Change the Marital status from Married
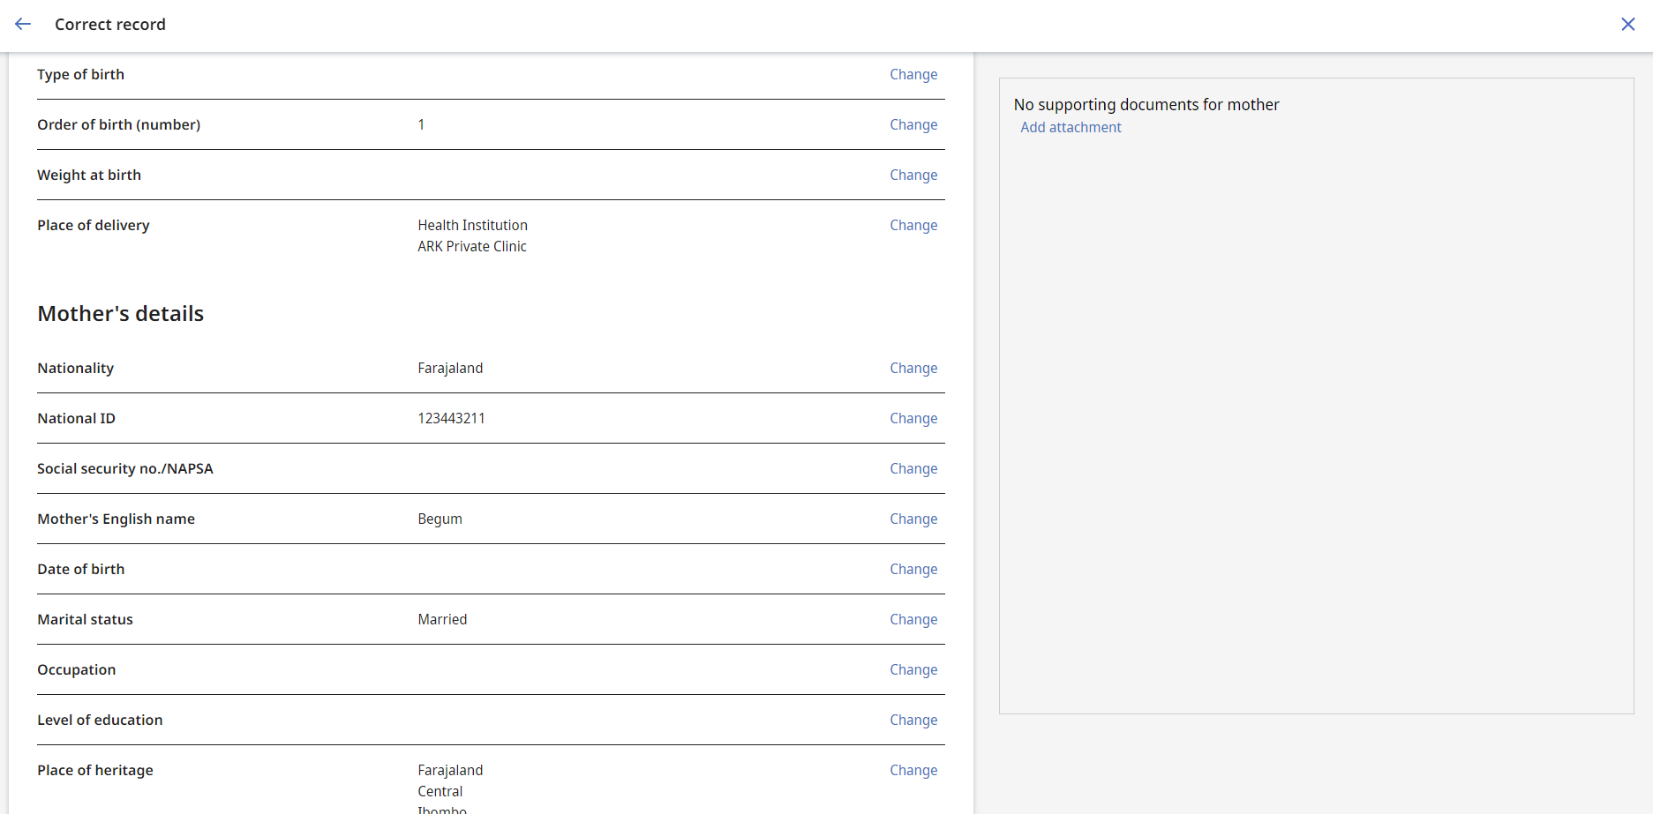Image resolution: width=1653 pixels, height=814 pixels. pyautogui.click(x=913, y=619)
